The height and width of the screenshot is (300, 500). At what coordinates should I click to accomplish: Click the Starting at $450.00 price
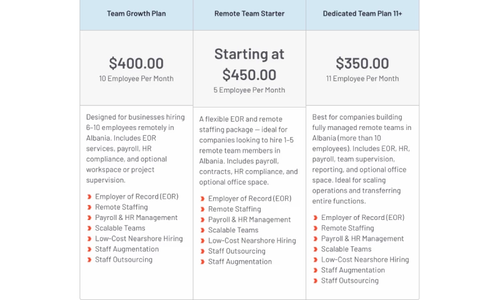pyautogui.click(x=249, y=64)
